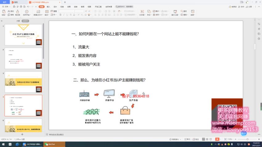Image resolution: width=262 pixels, height=147 pixels.
Task: Click the Paste icon in the ribbon
Action: coord(4,11)
